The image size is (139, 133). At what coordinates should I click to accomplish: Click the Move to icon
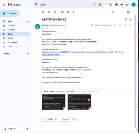[68, 12]
